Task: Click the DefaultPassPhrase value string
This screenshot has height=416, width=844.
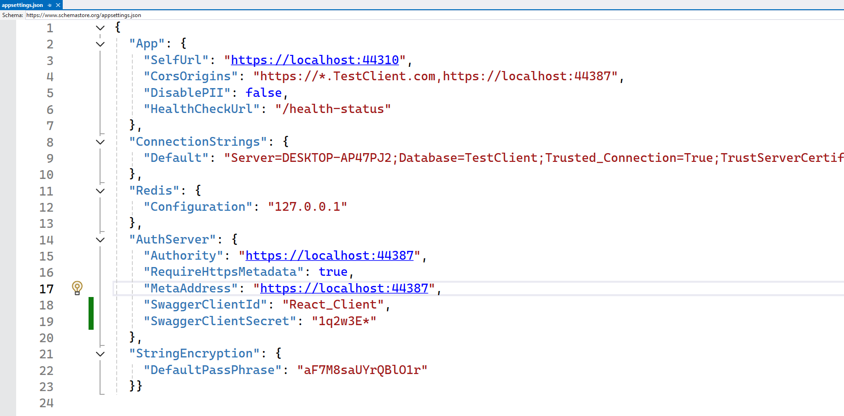Action: 362,370
